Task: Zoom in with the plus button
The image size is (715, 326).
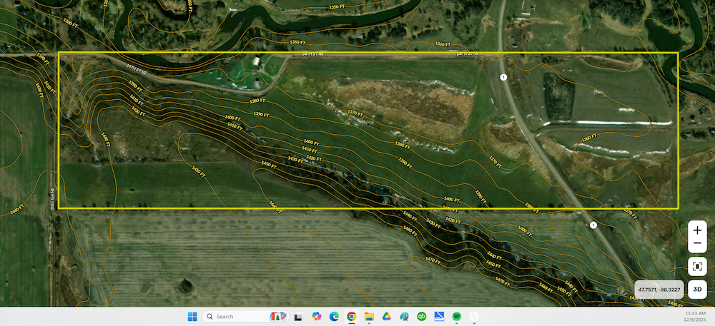Action: [x=697, y=230]
